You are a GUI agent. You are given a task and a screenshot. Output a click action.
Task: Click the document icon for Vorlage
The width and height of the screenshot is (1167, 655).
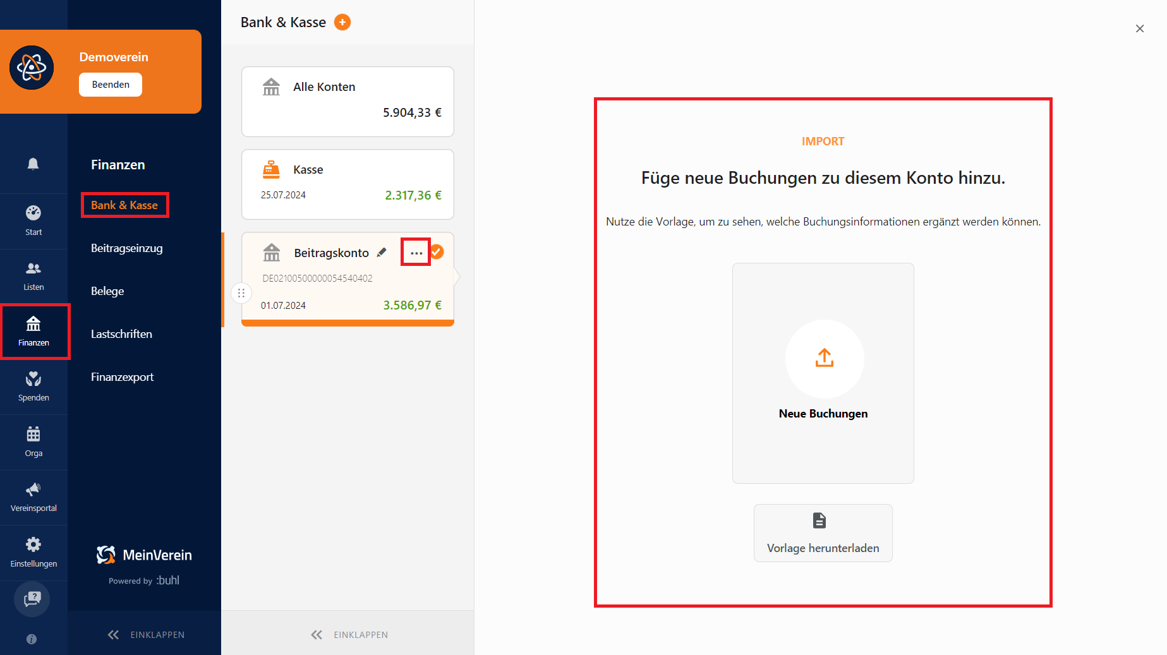pos(819,520)
